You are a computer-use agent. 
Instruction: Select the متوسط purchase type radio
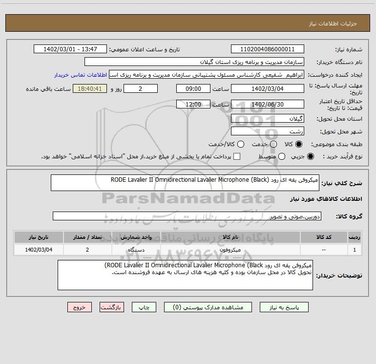coord(282,156)
